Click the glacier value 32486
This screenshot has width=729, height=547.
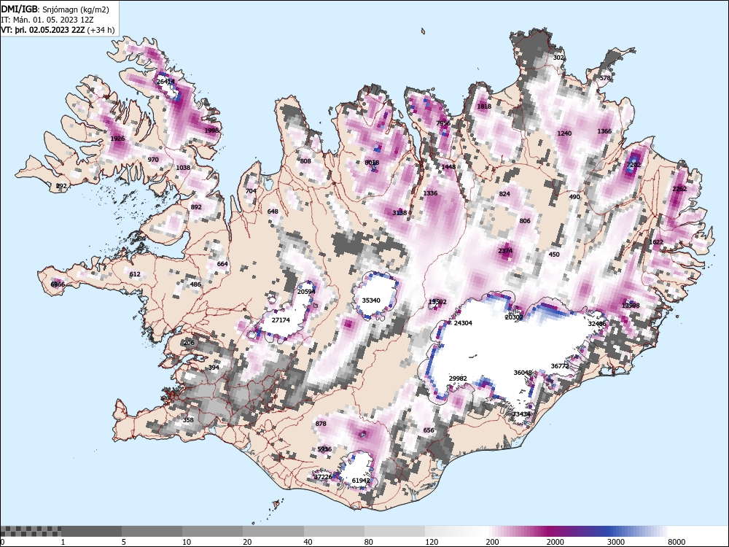click(597, 323)
